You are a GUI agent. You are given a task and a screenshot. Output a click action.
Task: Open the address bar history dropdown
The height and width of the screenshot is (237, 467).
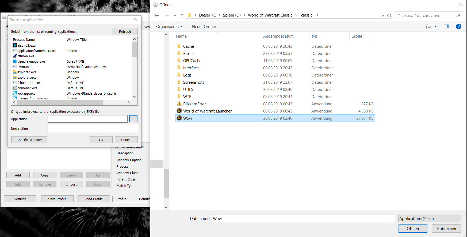click(x=383, y=15)
